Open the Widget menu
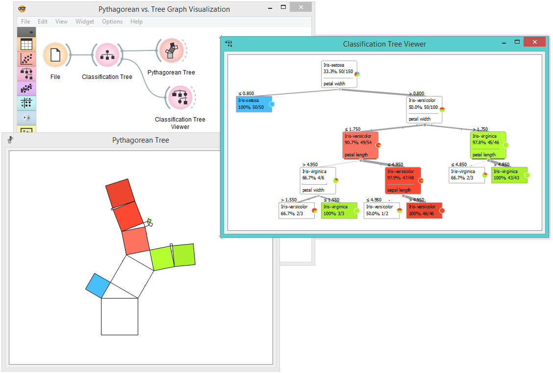Image resolution: width=553 pixels, height=373 pixels. (84, 21)
